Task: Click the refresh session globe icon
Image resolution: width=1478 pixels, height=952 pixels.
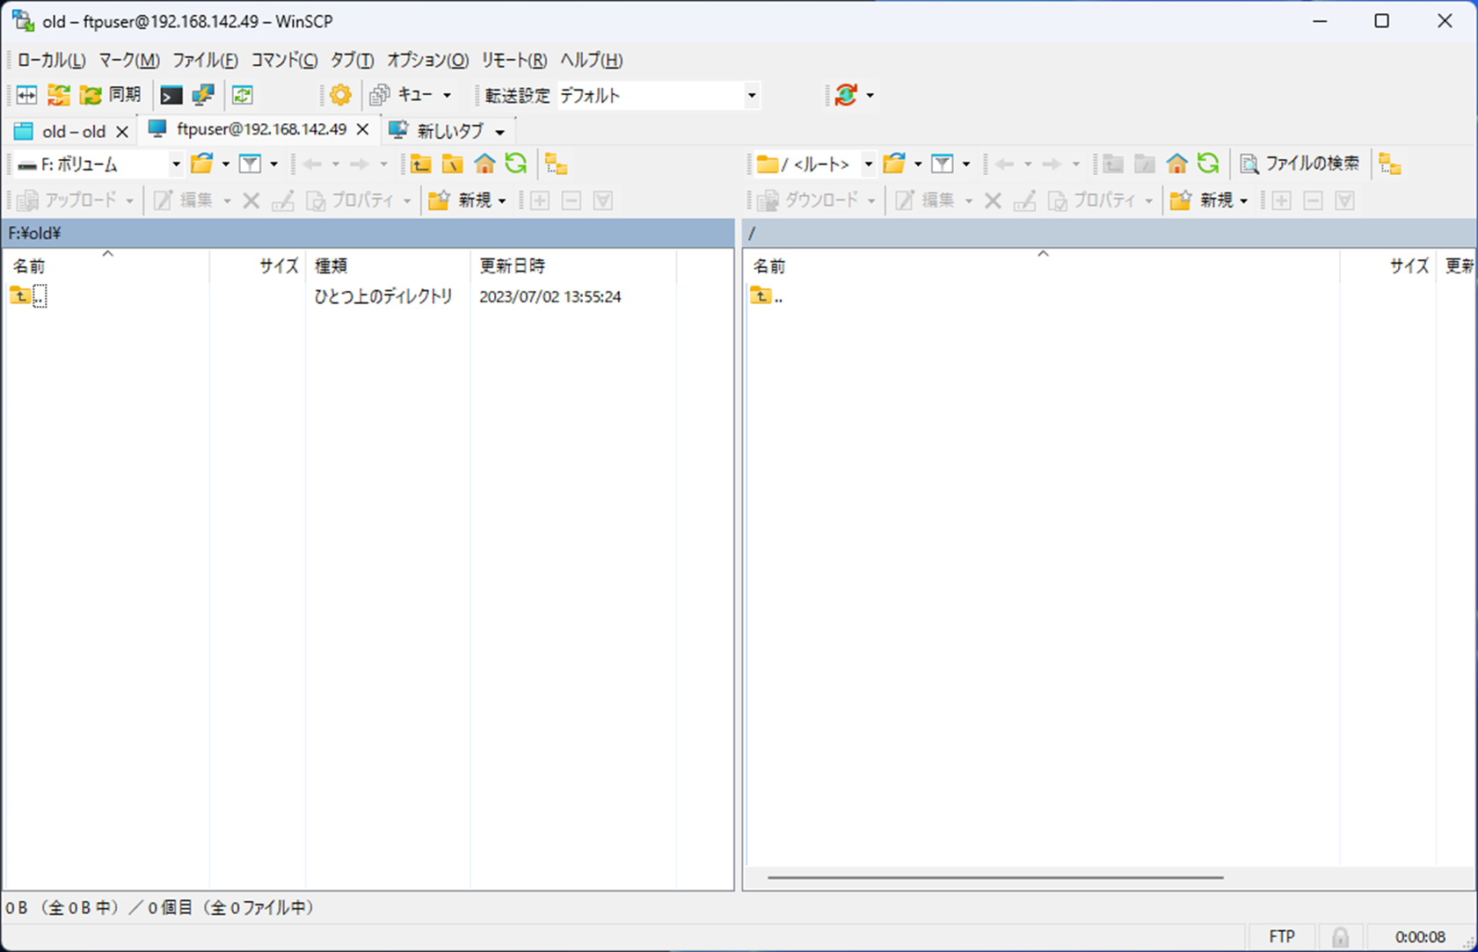Action: coord(846,95)
